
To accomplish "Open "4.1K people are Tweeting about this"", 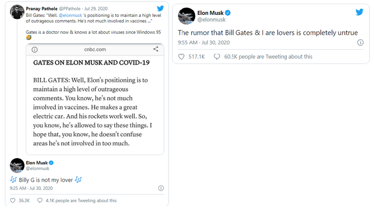I will [x=83, y=201].
